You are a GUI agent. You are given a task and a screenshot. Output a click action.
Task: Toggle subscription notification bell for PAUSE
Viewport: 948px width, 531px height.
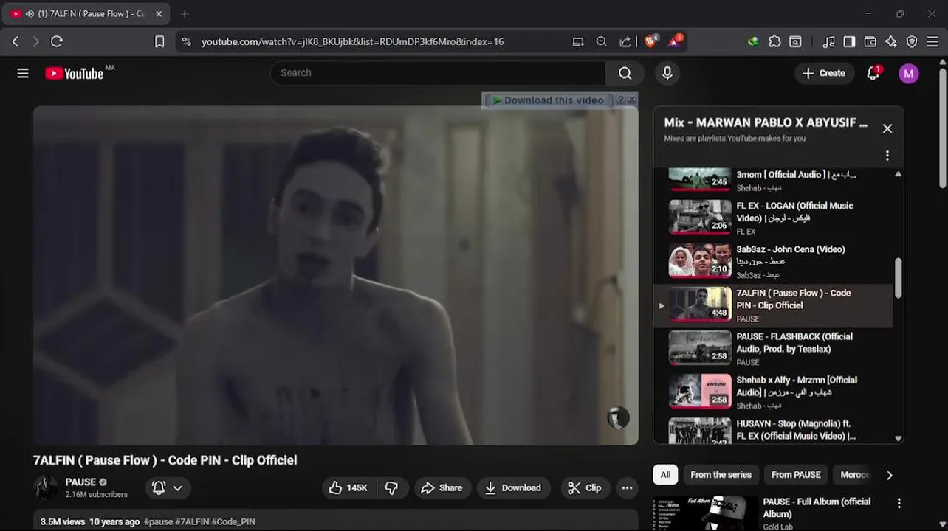pos(167,487)
